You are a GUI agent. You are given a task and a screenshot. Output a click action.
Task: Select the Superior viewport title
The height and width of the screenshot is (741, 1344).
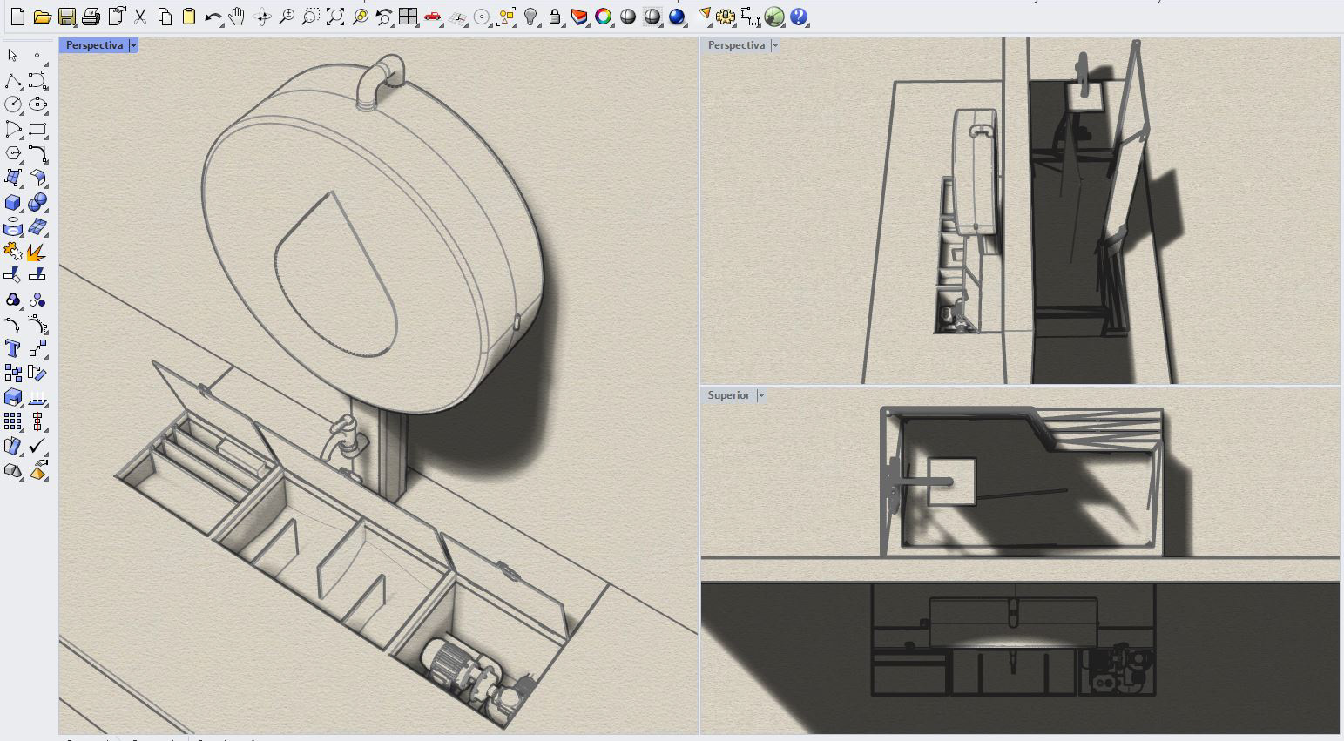728,395
